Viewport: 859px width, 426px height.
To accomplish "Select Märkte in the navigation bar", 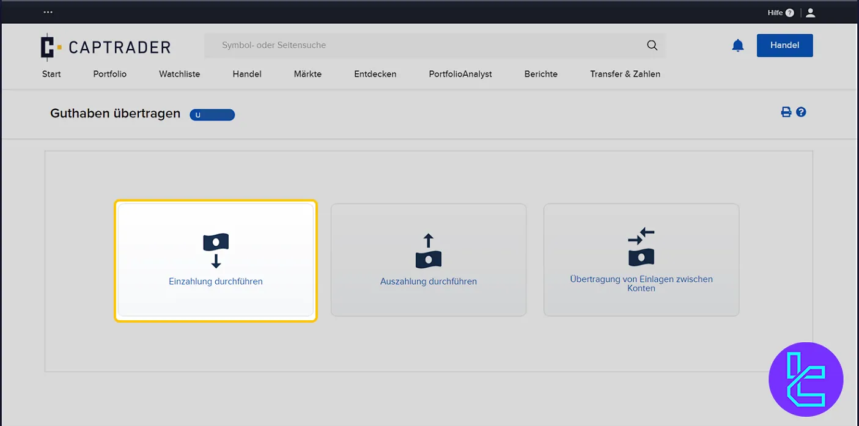I will point(308,74).
